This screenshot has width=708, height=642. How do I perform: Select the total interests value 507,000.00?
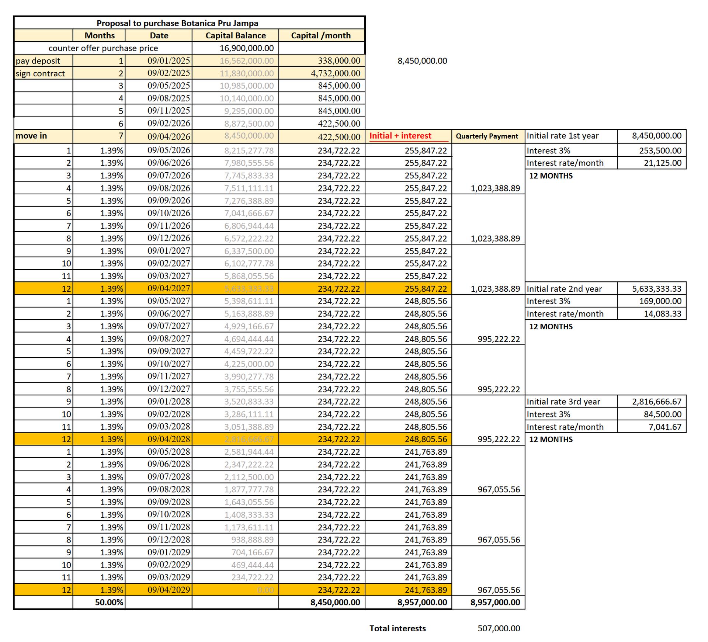pos(499,628)
